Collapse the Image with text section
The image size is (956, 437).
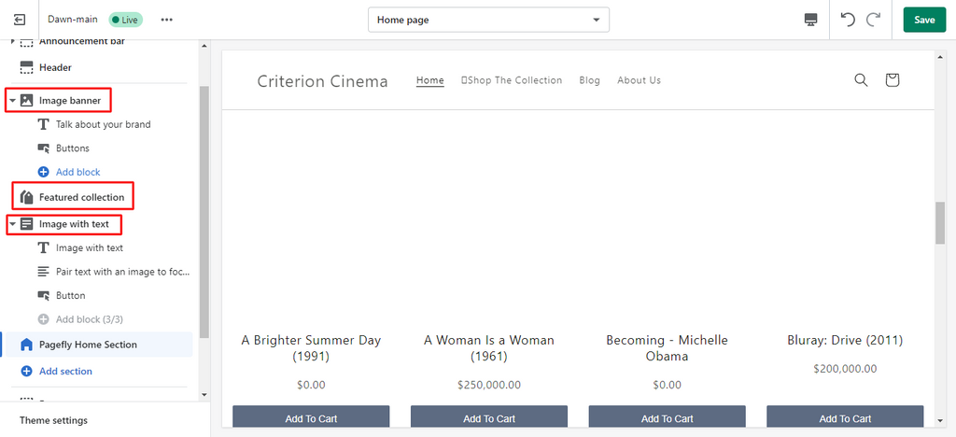pyautogui.click(x=12, y=225)
